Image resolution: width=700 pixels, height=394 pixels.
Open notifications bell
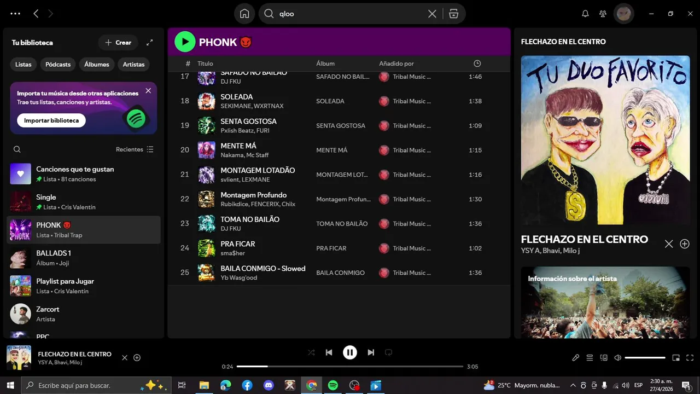[x=585, y=14]
